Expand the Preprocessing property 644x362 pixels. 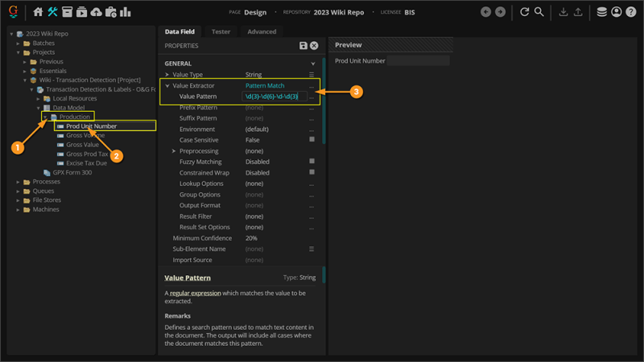(174, 151)
